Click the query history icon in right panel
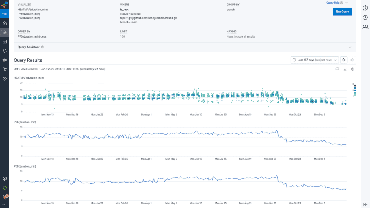Screen dimensions: 370x208 click(365, 17)
